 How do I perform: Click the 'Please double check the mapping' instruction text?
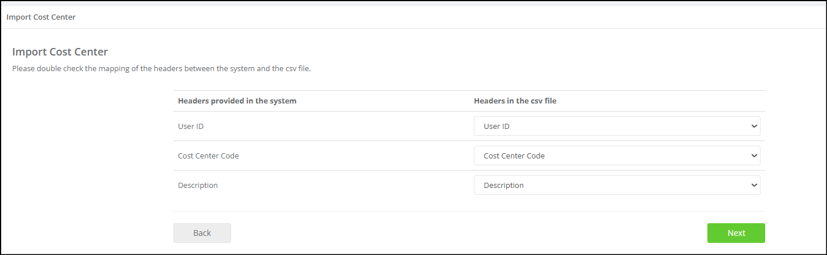click(162, 69)
